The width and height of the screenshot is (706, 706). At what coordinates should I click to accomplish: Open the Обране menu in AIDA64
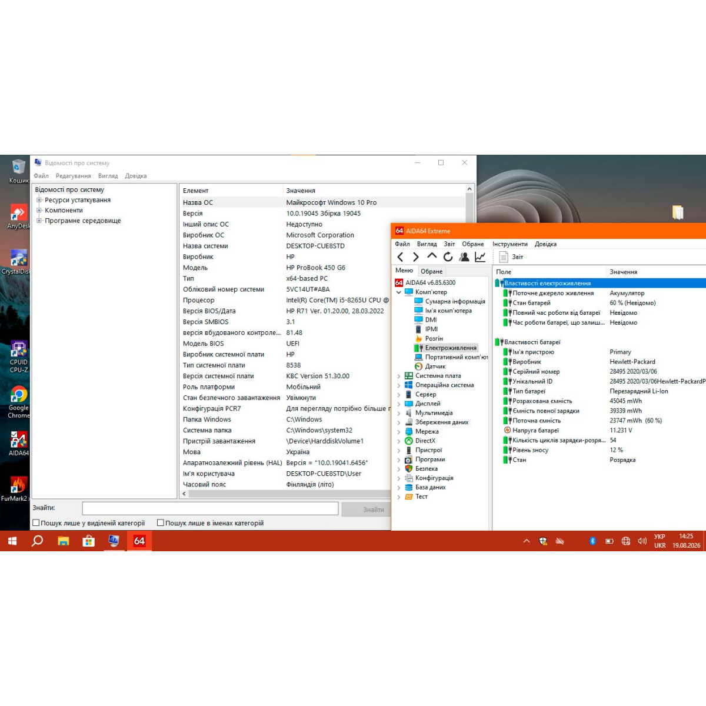click(473, 244)
